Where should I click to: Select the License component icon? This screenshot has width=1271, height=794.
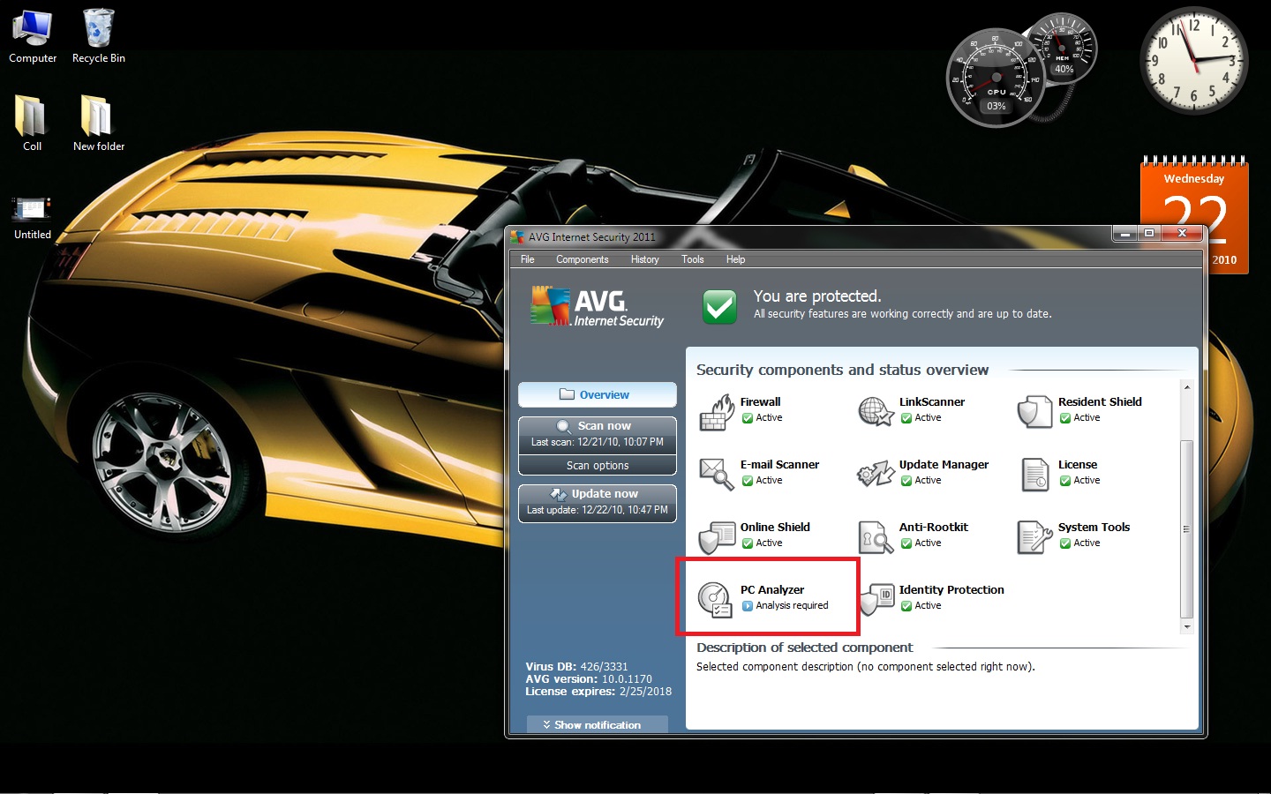[x=1034, y=475]
